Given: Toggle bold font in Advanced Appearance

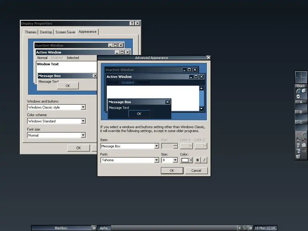Looking at the screenshot, I should click(198, 160).
